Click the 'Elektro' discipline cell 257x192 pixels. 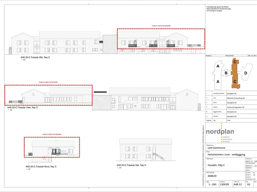(x=215, y=107)
